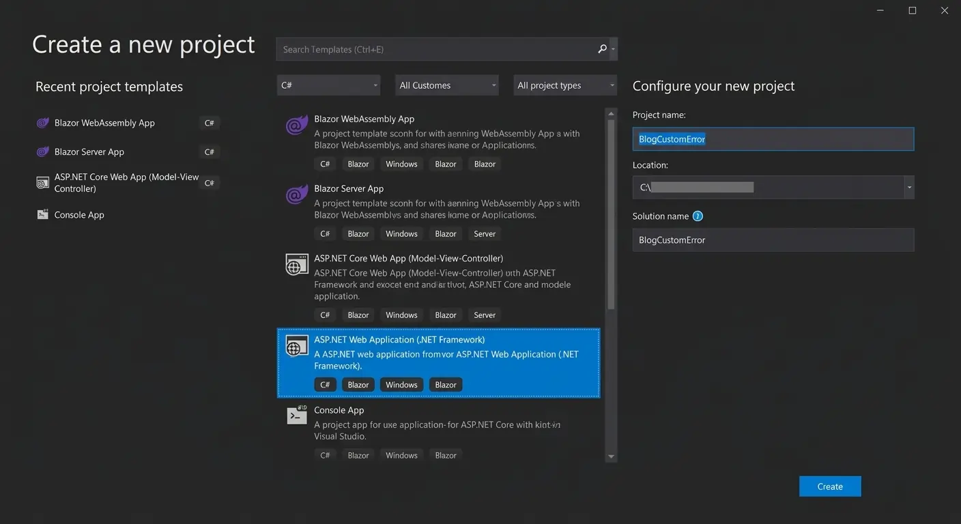Open the C# language filter dropdown
The width and height of the screenshot is (961, 524).
tap(328, 85)
